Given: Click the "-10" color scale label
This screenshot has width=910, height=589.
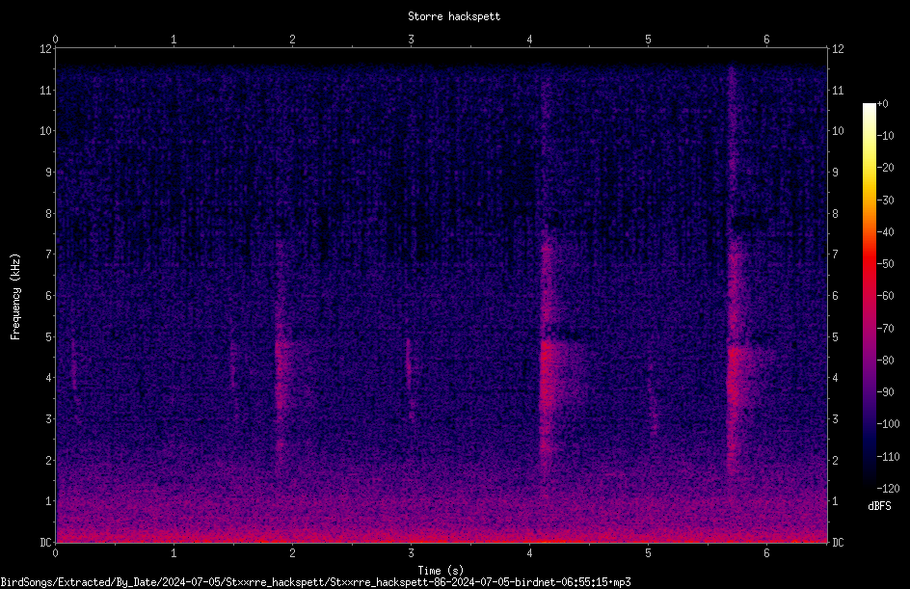Looking at the screenshot, I should click(x=885, y=136).
